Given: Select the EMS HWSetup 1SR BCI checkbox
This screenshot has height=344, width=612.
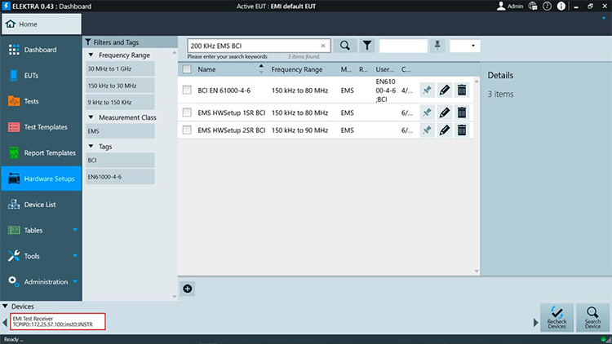Looking at the screenshot, I should 187,112.
